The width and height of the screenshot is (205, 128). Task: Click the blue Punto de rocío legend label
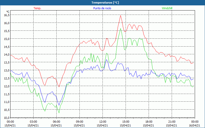click(x=102, y=8)
